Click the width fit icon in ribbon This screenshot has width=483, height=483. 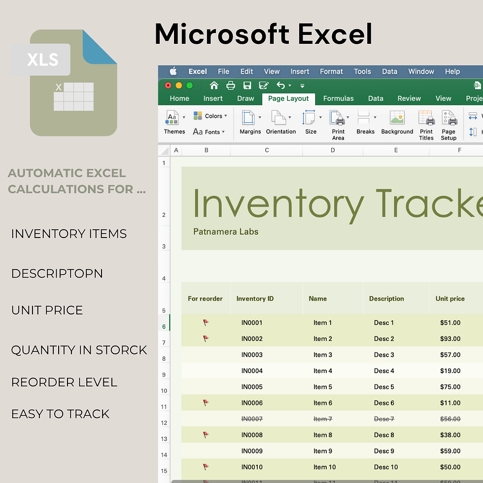473,116
